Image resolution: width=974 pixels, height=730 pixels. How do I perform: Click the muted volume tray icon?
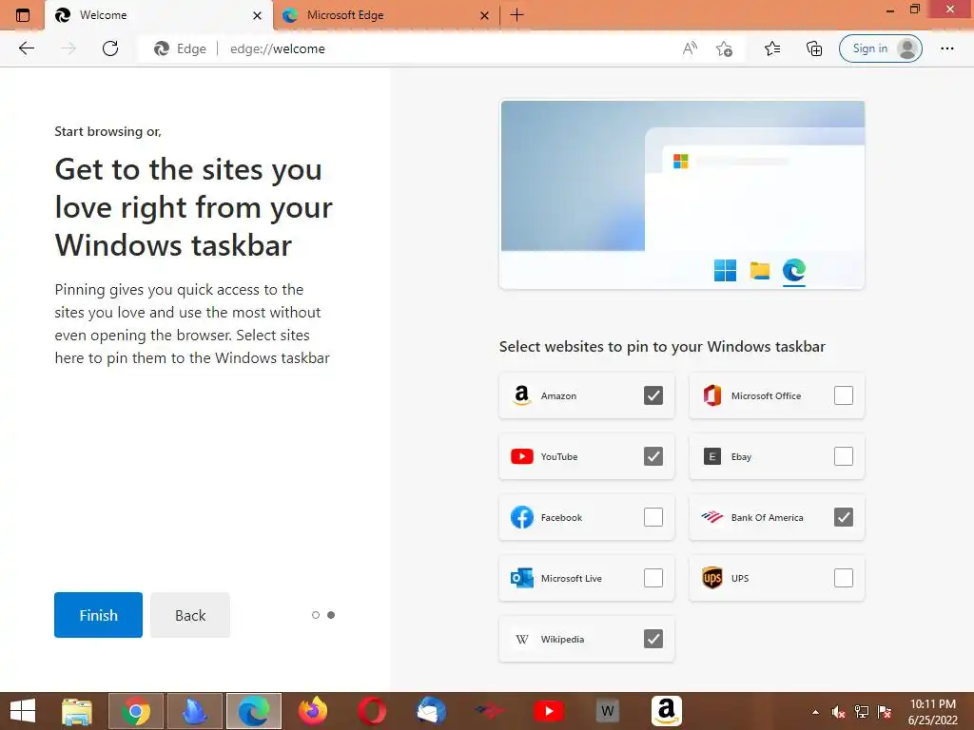pyautogui.click(x=839, y=712)
